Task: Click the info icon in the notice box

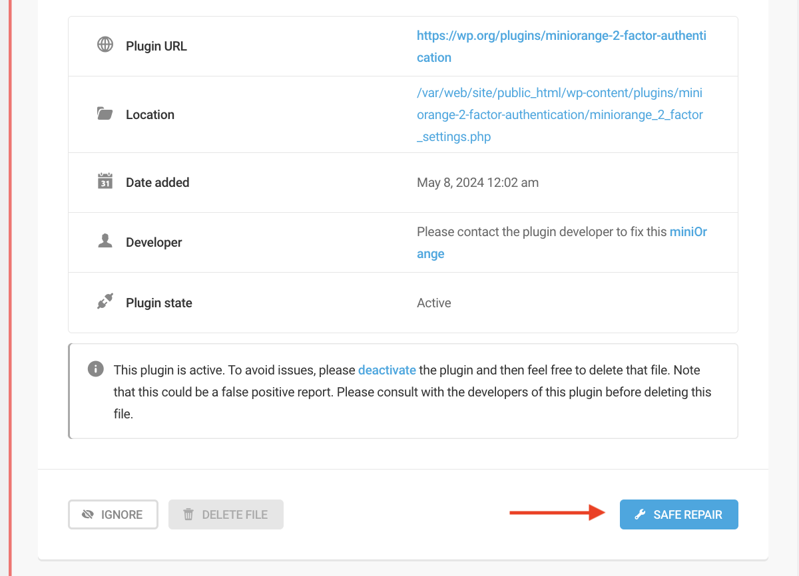Action: 96,369
